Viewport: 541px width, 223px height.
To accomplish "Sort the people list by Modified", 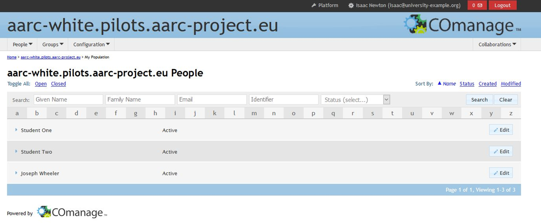I will coord(511,84).
